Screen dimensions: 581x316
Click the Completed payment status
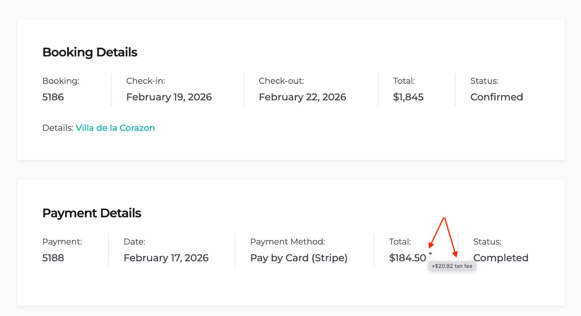point(501,258)
